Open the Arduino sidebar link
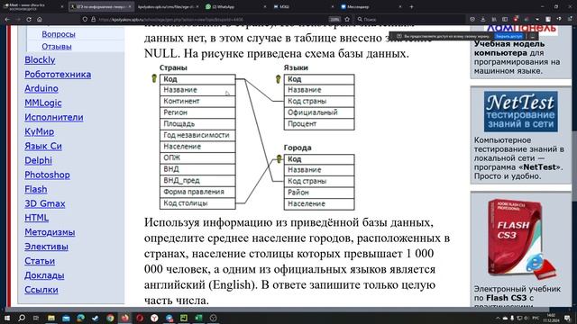This screenshot has width=577, height=324. click(x=41, y=88)
